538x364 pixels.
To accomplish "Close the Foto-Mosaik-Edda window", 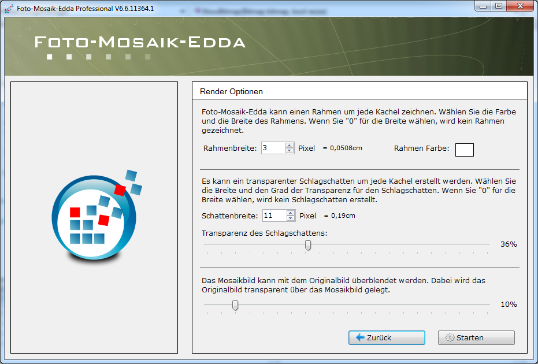I will [x=520, y=6].
